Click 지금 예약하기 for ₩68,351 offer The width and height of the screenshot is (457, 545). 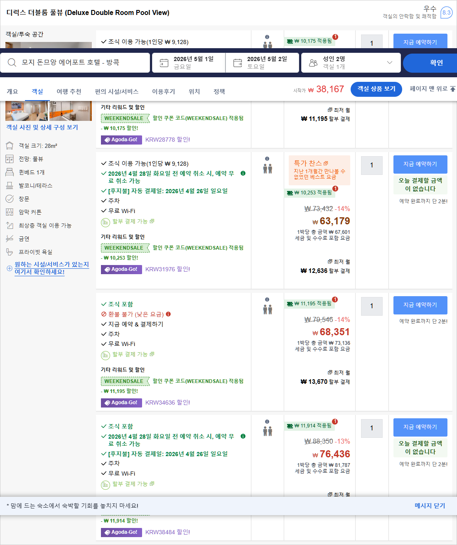pos(420,305)
